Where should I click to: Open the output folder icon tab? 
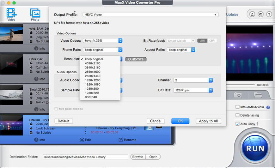point(258,94)
